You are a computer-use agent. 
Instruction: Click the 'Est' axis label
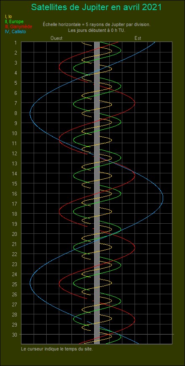[138, 38]
